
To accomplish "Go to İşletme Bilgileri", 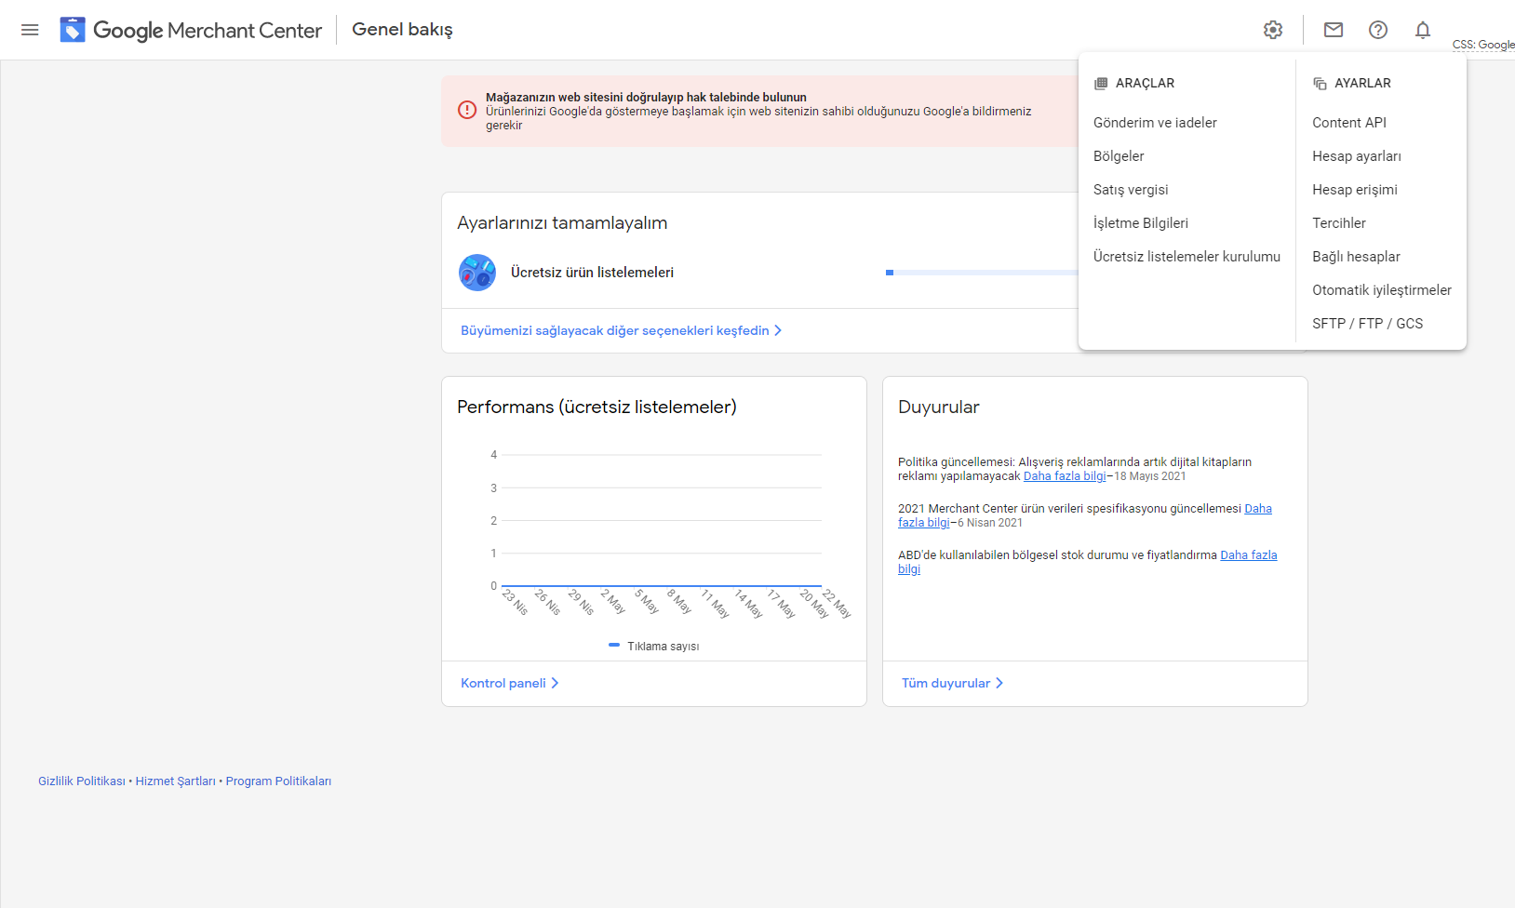I will coord(1141,223).
